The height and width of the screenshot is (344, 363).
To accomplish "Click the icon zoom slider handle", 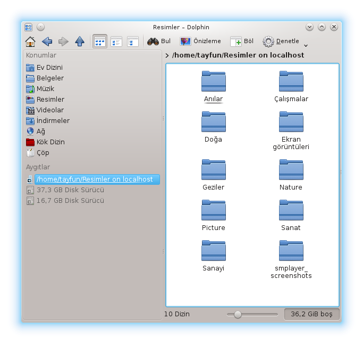I will (x=238, y=314).
